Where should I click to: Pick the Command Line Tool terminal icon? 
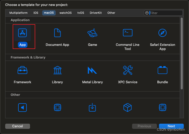pos(128,33)
